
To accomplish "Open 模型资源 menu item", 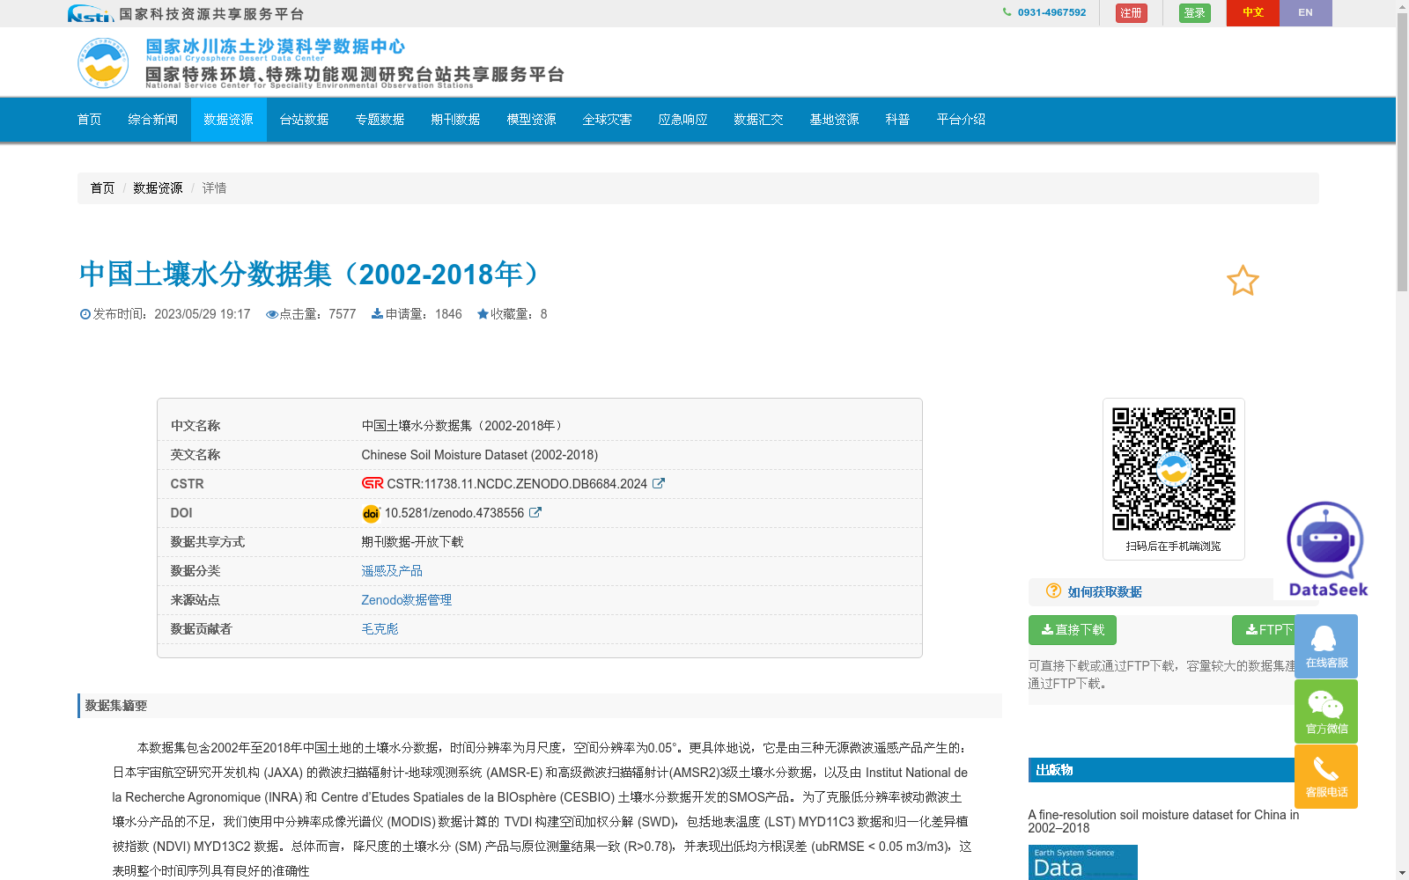I will [x=531, y=120].
